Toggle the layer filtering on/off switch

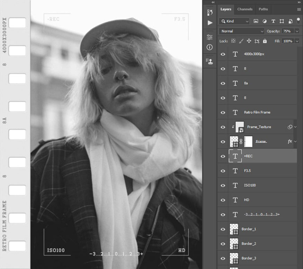pyautogui.click(x=298, y=20)
